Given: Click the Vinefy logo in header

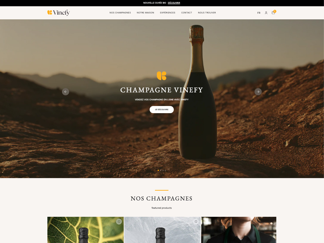Looking at the screenshot, I should pos(58,13).
